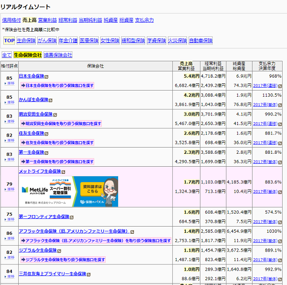The height and width of the screenshot is (285, 287).
Task: Click external link icon beside 第一フロンティア生命保険
Action: tap(72, 217)
